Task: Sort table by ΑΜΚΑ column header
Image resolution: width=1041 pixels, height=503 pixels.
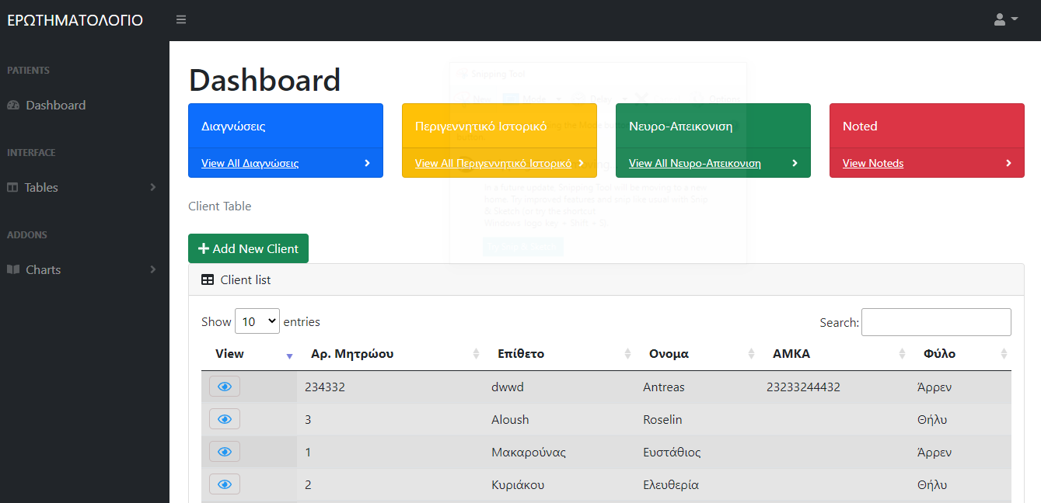Action: point(791,354)
